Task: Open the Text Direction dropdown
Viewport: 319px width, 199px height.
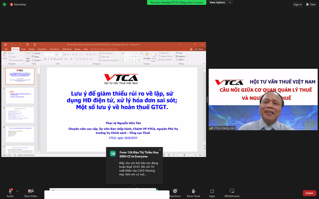Action: [106, 53]
